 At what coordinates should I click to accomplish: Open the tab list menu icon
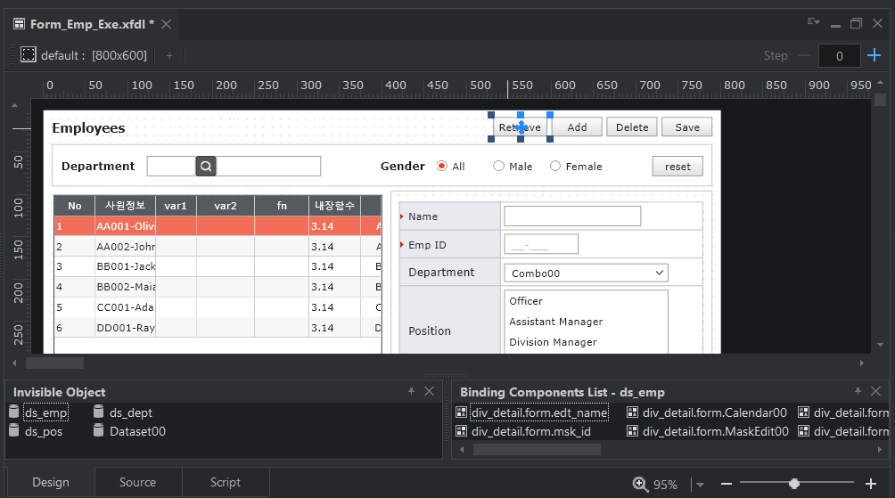click(x=813, y=22)
